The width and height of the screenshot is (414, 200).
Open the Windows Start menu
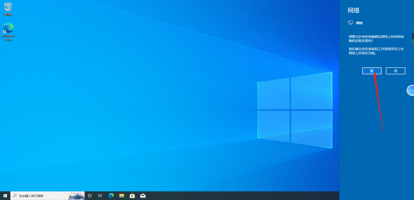[5, 196]
